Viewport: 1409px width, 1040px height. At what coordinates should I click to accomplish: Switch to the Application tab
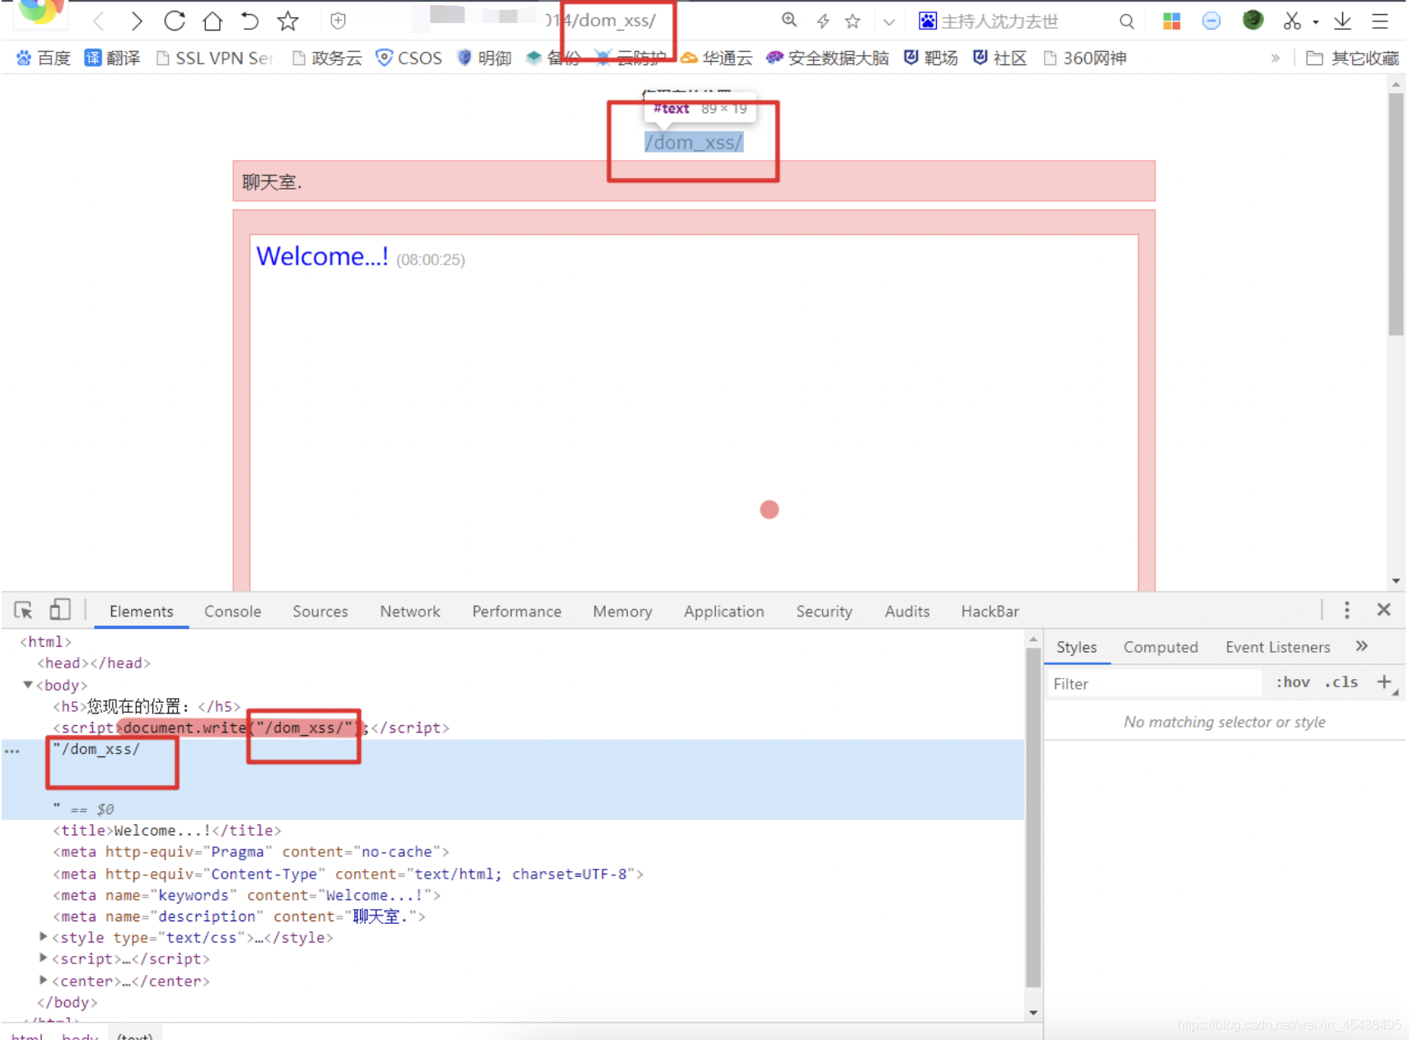(723, 611)
